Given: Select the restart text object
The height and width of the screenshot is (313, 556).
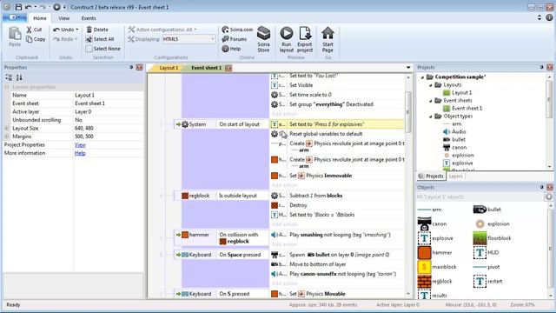Looking at the screenshot, I should pyautogui.click(x=488, y=281).
